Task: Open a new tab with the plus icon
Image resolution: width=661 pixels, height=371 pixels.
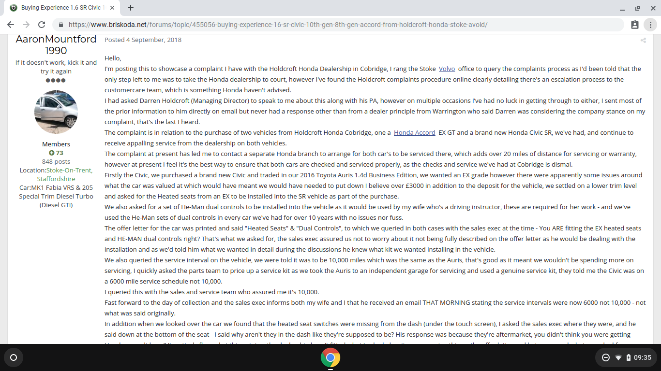Action: pos(131,8)
